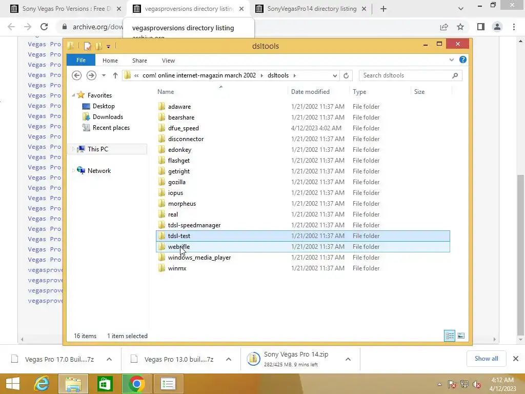Click the Explorer forward arrow button

click(91, 75)
